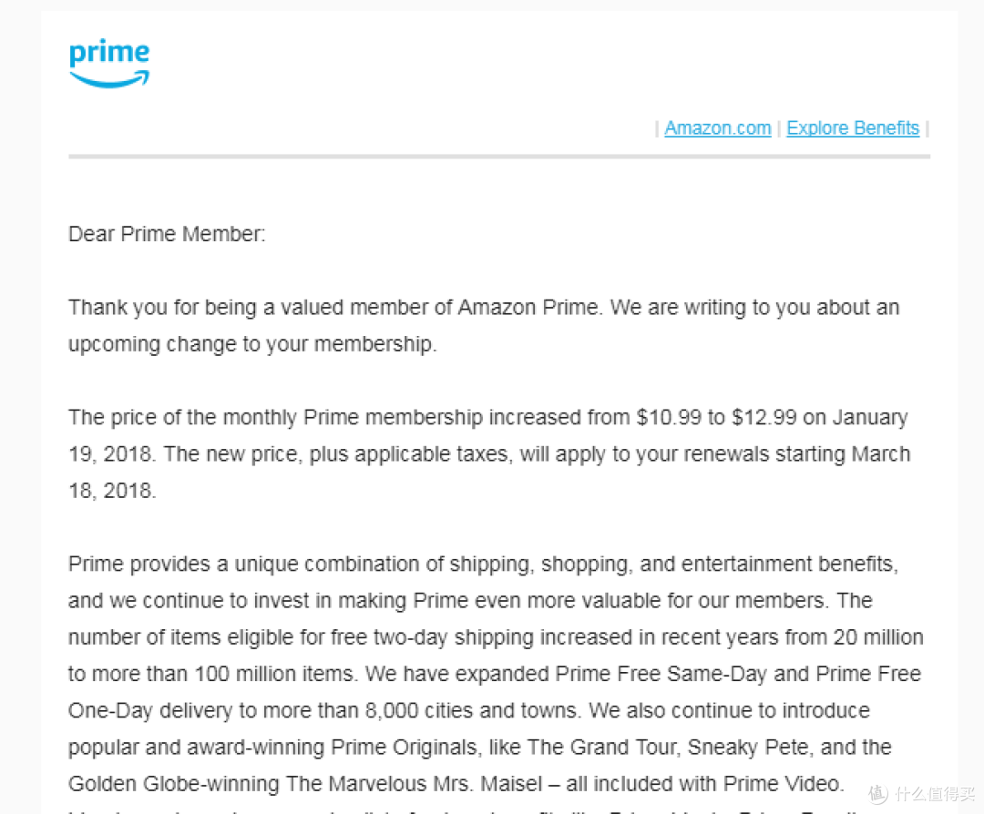Image resolution: width=984 pixels, height=814 pixels.
Task: Click the Prime logo in the header
Action: (x=109, y=64)
